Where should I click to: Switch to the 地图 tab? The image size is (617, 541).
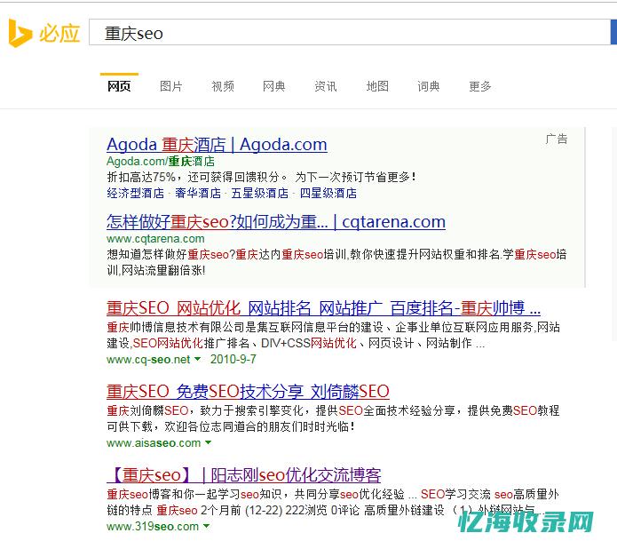point(377,86)
